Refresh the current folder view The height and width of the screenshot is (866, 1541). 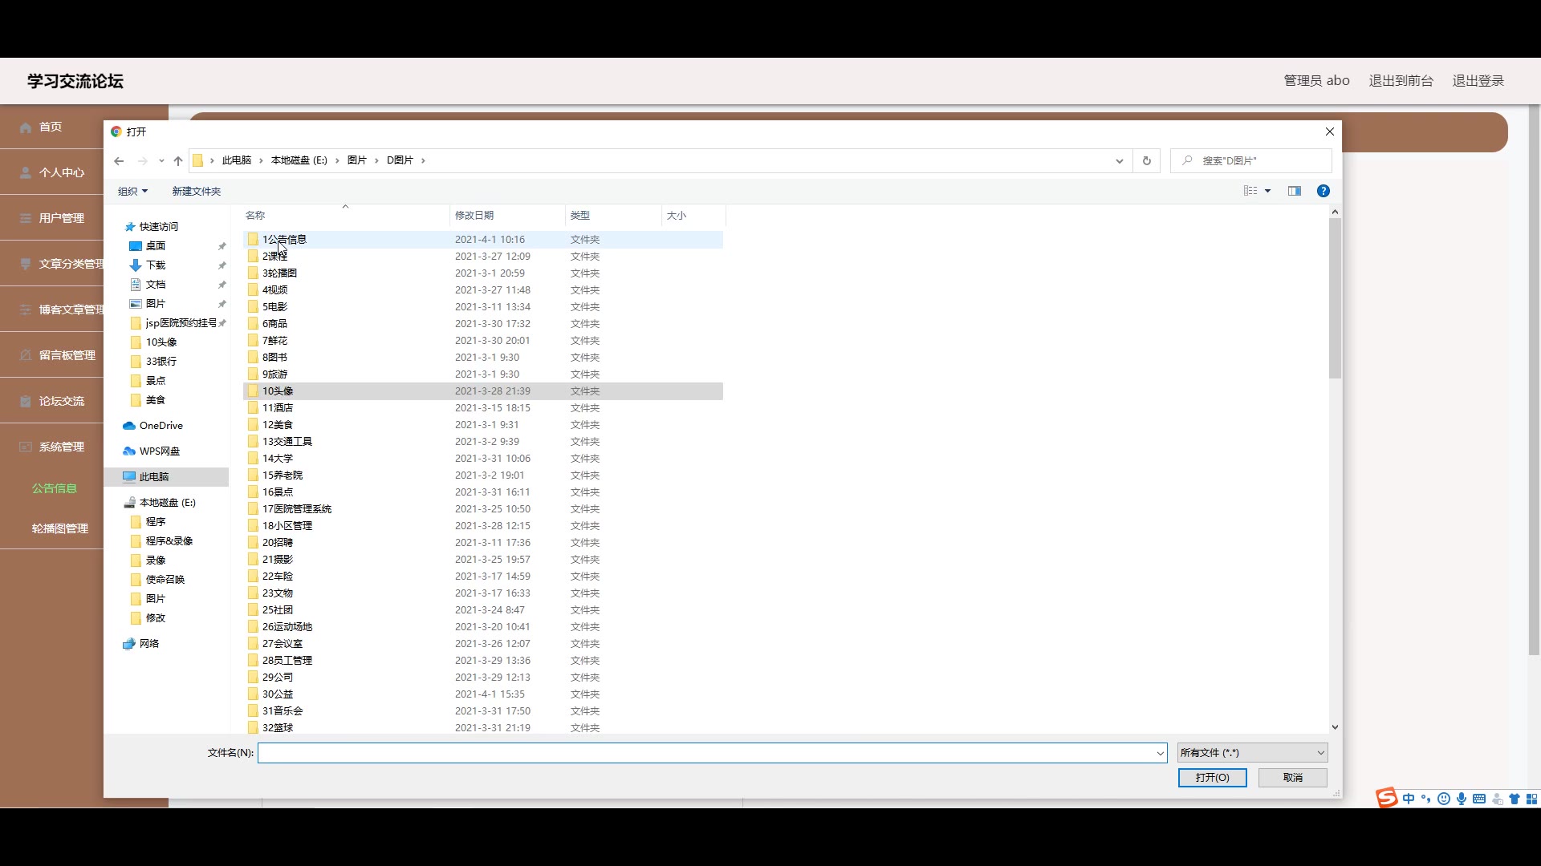(1146, 161)
